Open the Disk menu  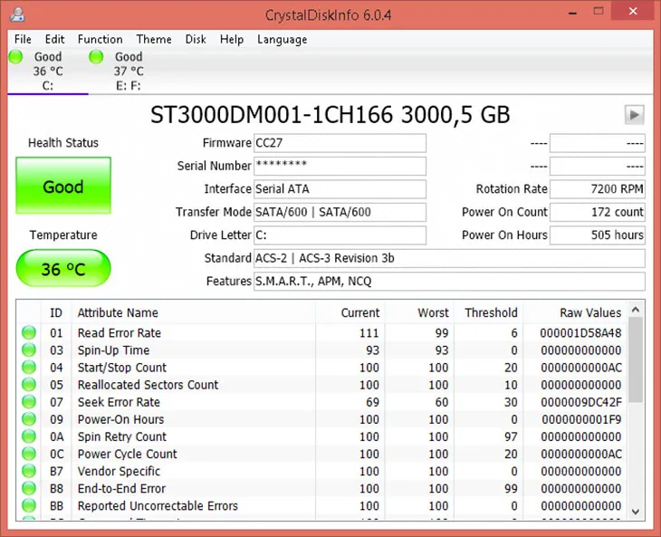[196, 40]
